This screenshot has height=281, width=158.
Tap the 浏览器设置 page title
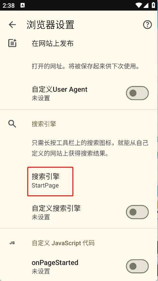[x=50, y=25]
